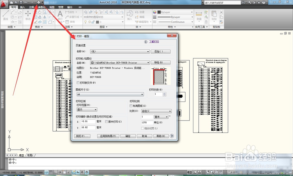Switch to the 输出 ribbon tab

70,7
